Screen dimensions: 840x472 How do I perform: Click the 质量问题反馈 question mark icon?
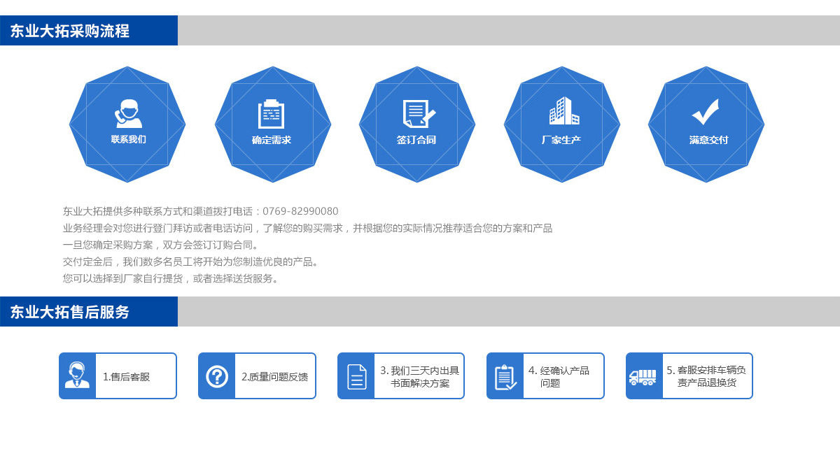coord(217,376)
